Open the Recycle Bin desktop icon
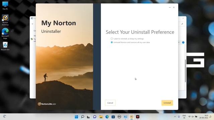This screenshot has height=120, width=214. tap(5, 46)
